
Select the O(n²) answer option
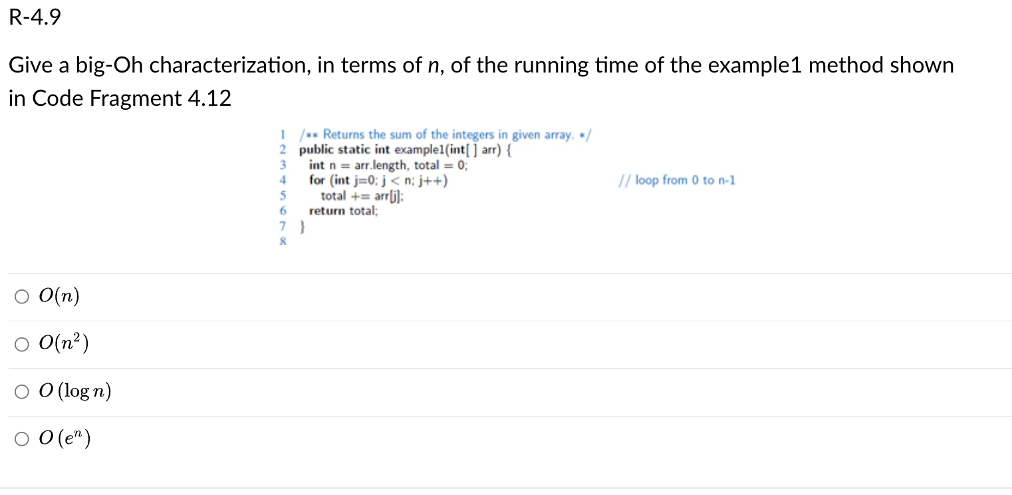(21, 344)
